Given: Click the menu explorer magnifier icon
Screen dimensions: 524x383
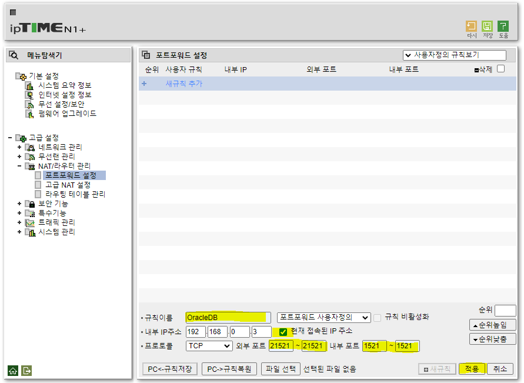Looking at the screenshot, I should (x=14, y=55).
